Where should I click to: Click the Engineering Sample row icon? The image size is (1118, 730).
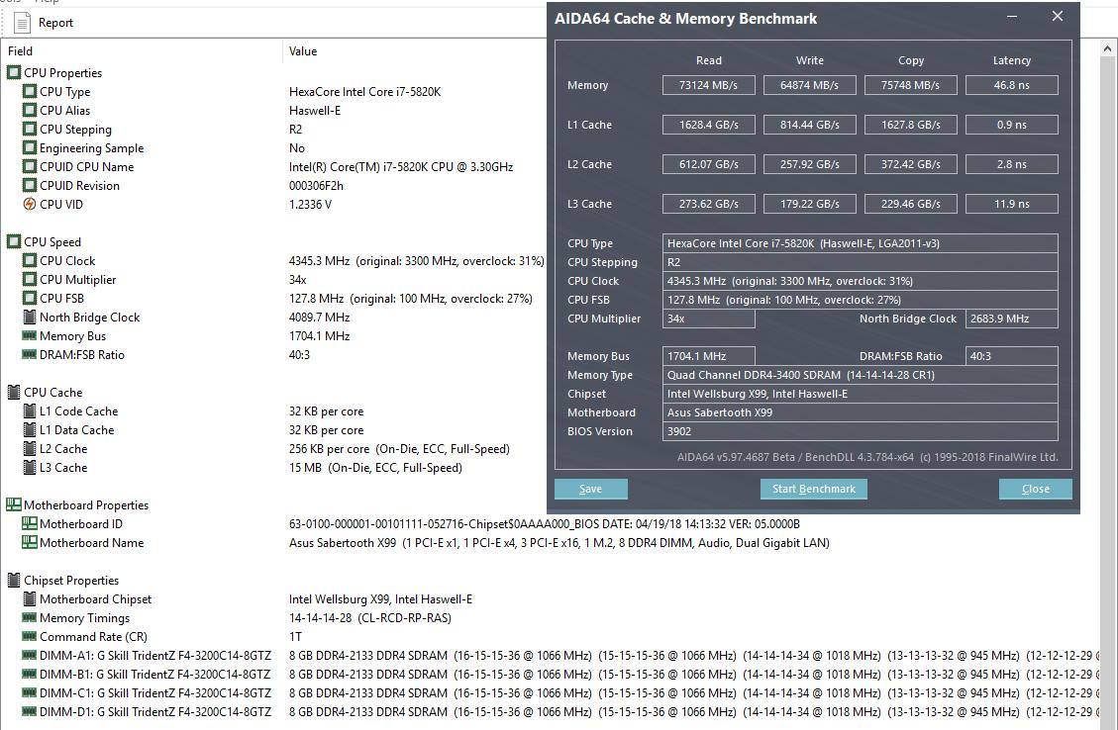(30, 147)
